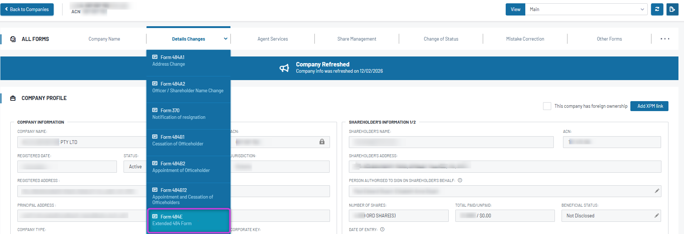This screenshot has width=684, height=234.
Task: Click the refresh company icon button
Action: point(657,9)
